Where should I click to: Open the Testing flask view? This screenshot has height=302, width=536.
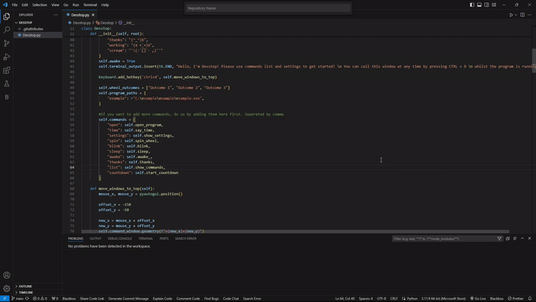click(x=7, y=83)
